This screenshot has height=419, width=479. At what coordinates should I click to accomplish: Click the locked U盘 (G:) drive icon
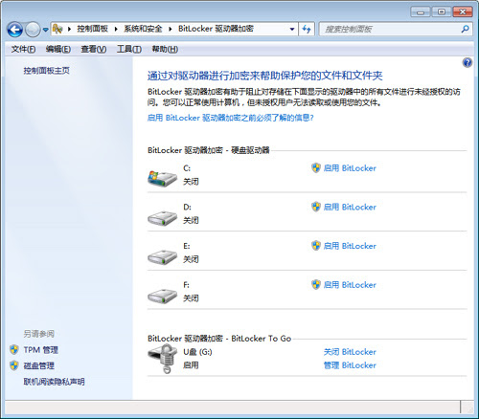pos(163,360)
